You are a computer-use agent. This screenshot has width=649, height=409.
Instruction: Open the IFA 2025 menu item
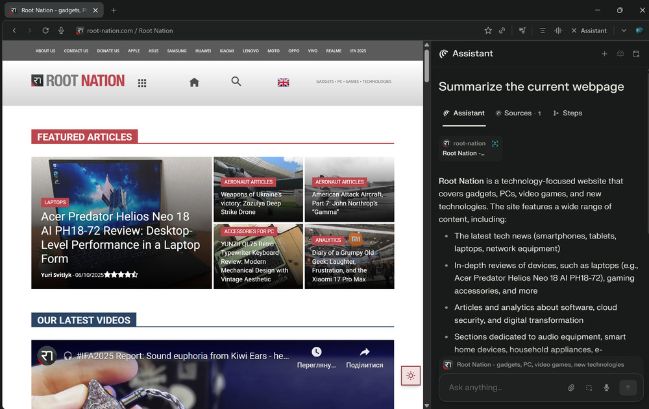358,51
